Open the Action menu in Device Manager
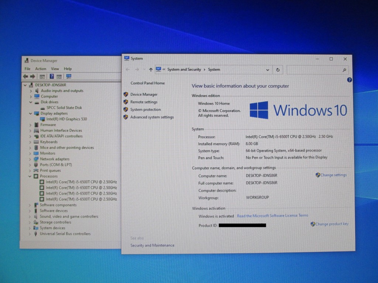Viewport: 378px width, 283px height. coord(41,69)
